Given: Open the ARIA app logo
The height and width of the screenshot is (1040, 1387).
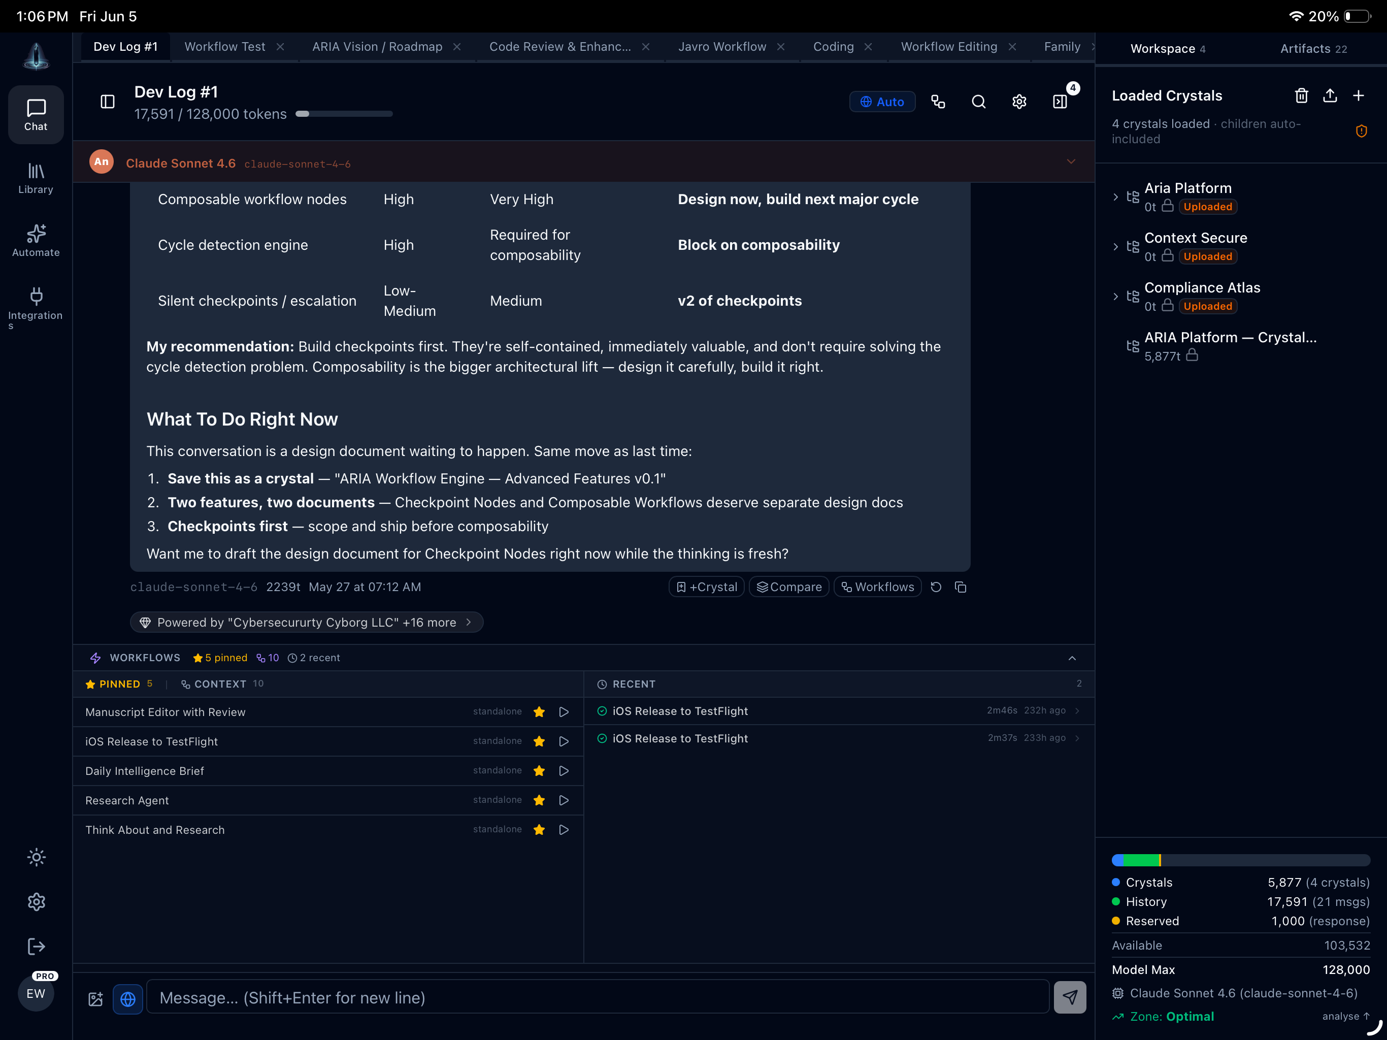Looking at the screenshot, I should pos(36,56).
